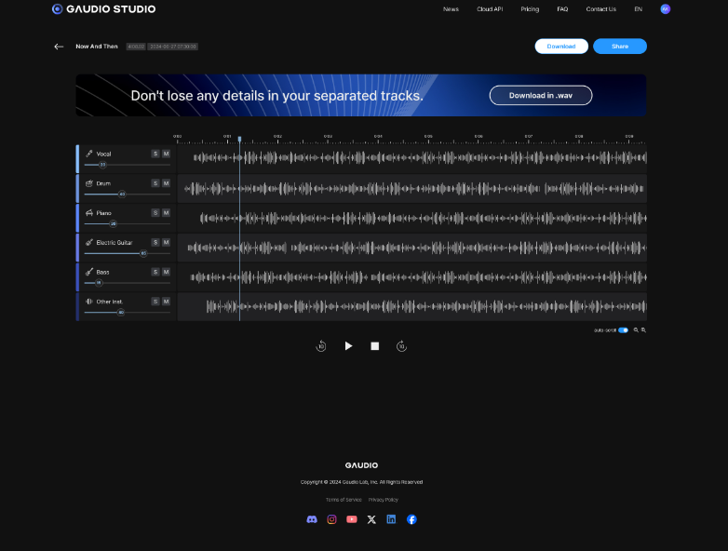
Task: Stop playback with the square stop icon
Action: tap(375, 346)
